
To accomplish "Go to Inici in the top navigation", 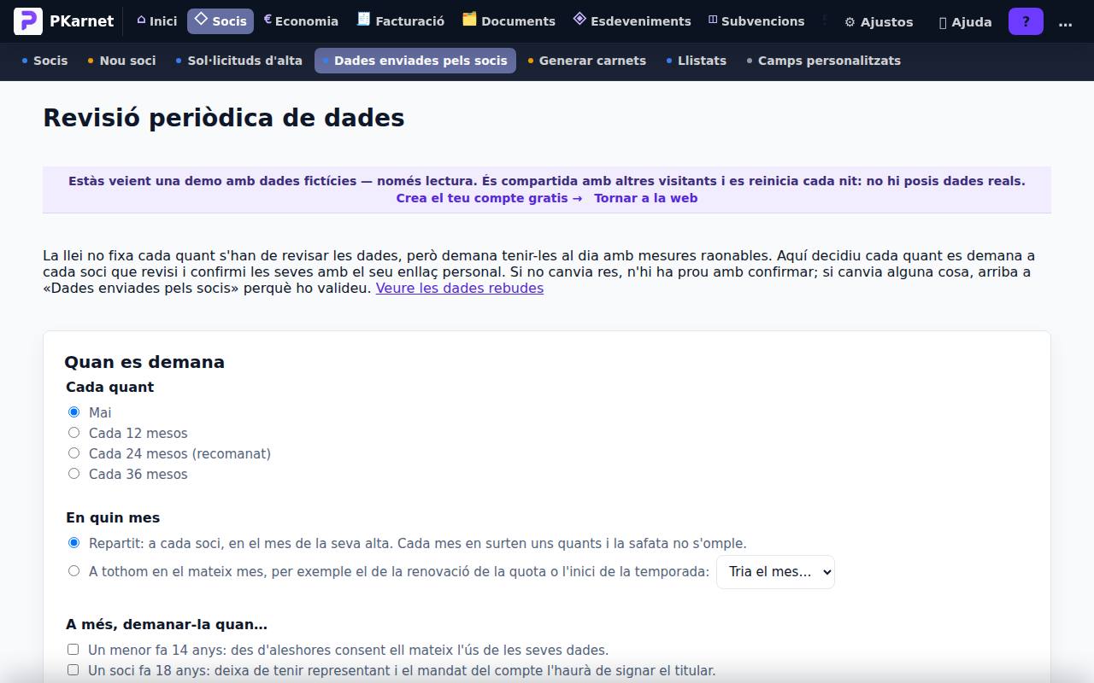I will point(156,21).
